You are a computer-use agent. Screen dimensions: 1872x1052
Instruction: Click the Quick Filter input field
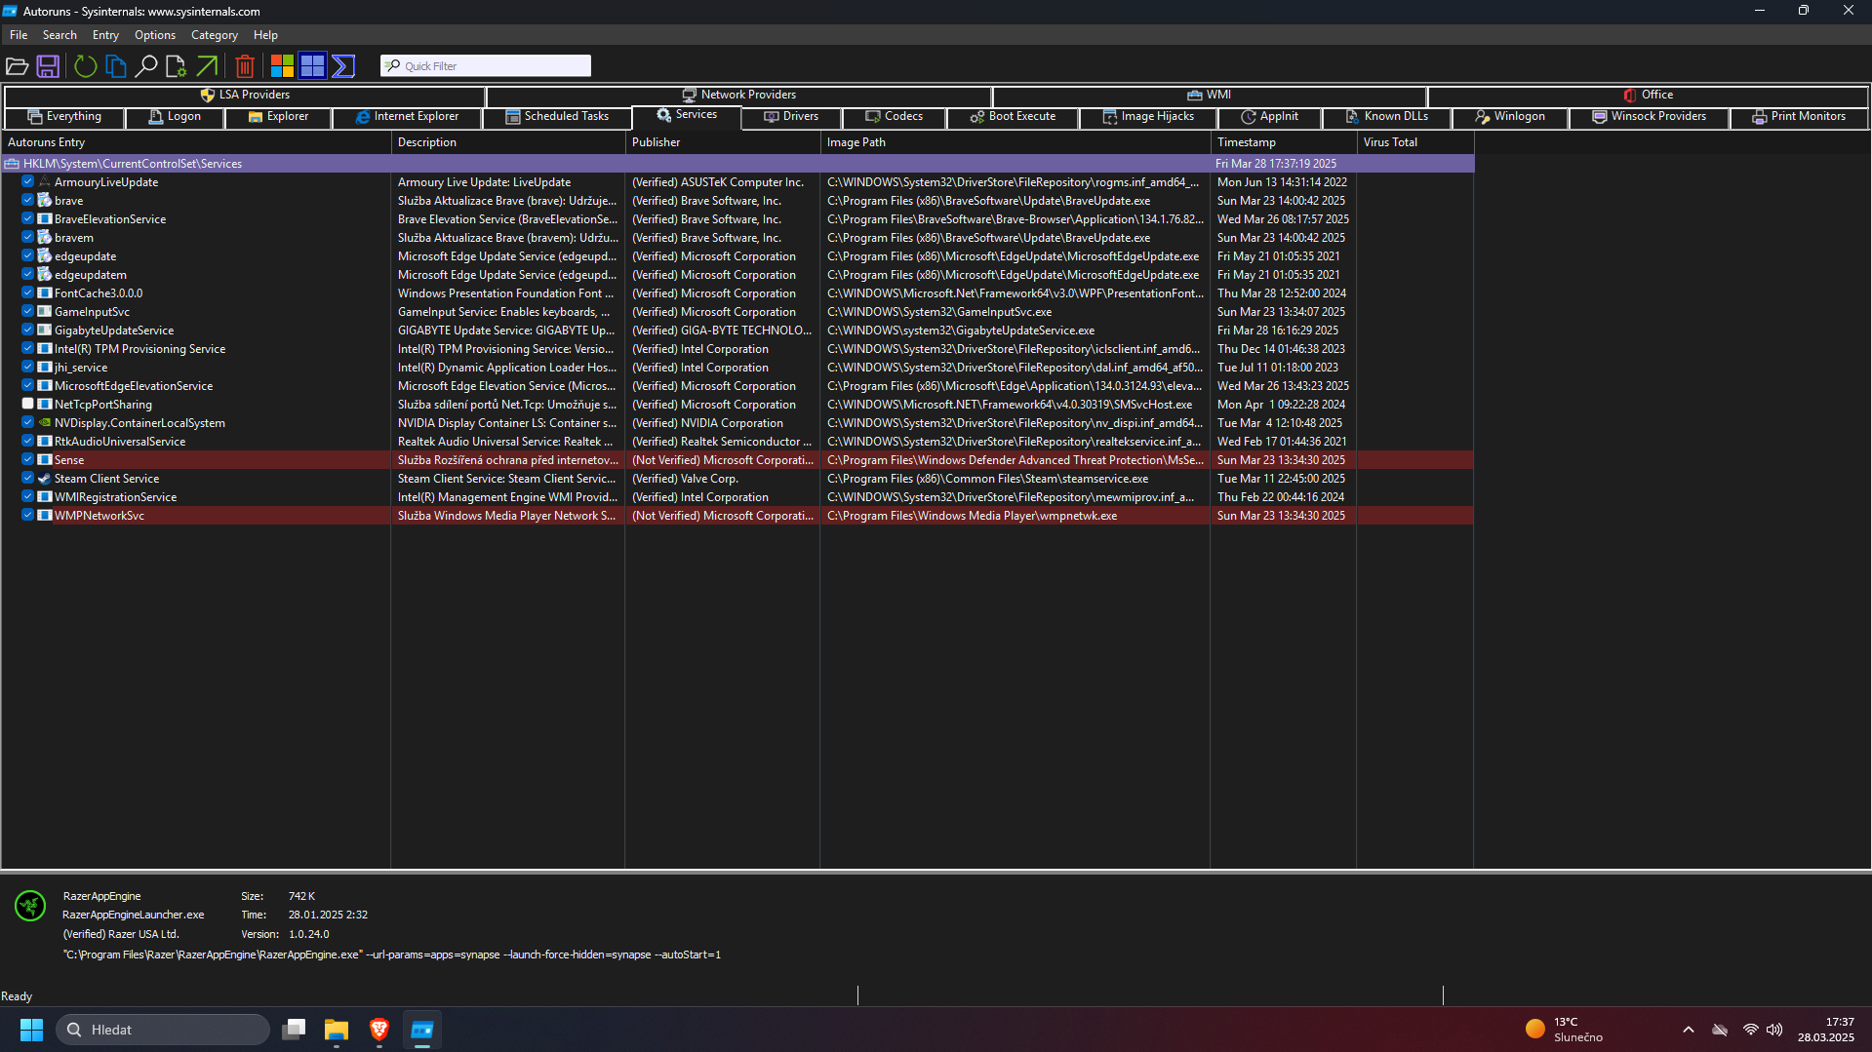click(x=486, y=66)
